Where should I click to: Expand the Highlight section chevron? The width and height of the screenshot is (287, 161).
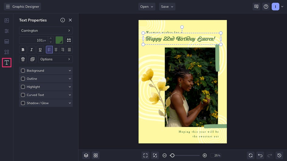point(70,87)
